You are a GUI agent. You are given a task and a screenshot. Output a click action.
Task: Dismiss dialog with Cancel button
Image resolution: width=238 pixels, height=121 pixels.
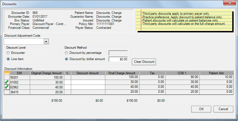click(x=223, y=109)
